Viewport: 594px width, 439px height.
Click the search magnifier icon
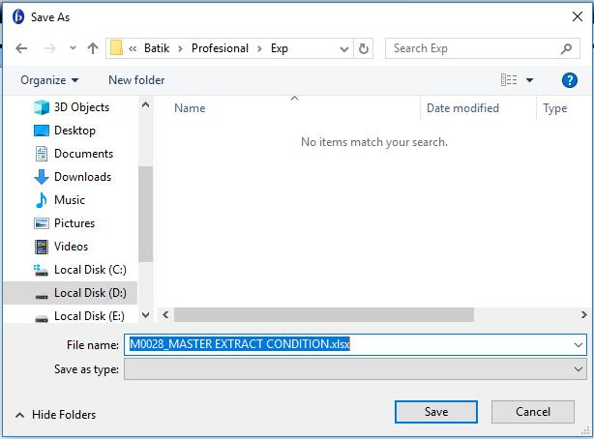click(x=567, y=48)
